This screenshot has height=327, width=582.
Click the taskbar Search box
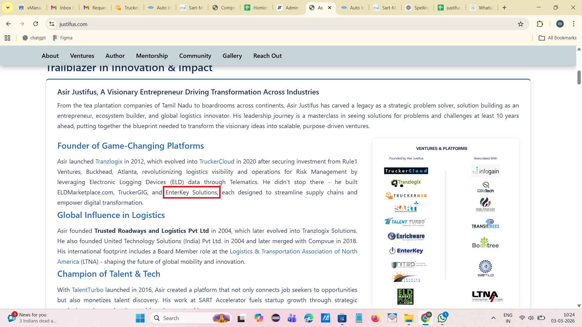(x=191, y=318)
